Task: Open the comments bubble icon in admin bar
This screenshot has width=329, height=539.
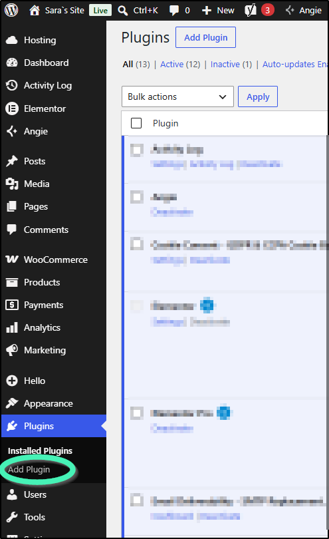Action: point(174,11)
